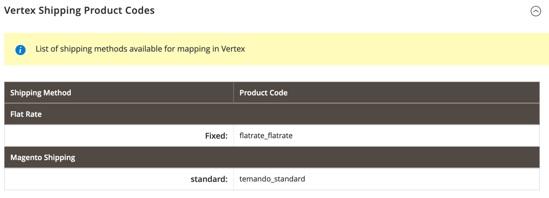549x198 pixels.
Task: Click the blue info icon
Action: pyautogui.click(x=20, y=50)
